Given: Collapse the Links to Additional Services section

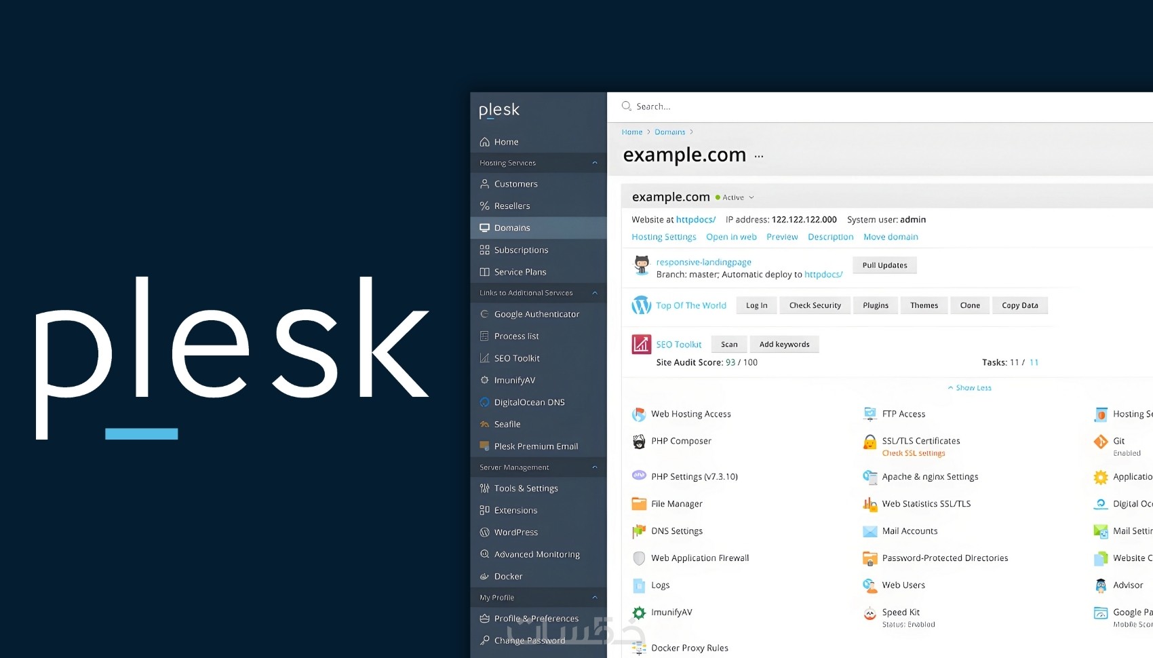Looking at the screenshot, I should coord(595,293).
